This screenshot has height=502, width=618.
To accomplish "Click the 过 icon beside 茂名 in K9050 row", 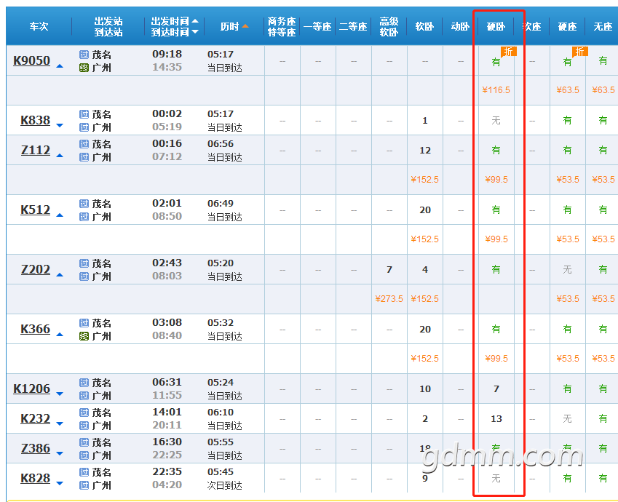I will pos(84,55).
